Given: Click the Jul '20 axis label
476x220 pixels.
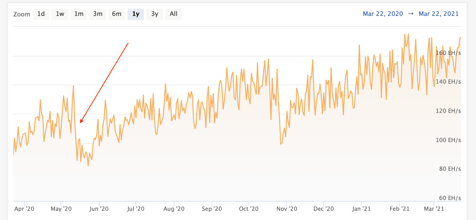Looking at the screenshot, I should pos(136,209).
